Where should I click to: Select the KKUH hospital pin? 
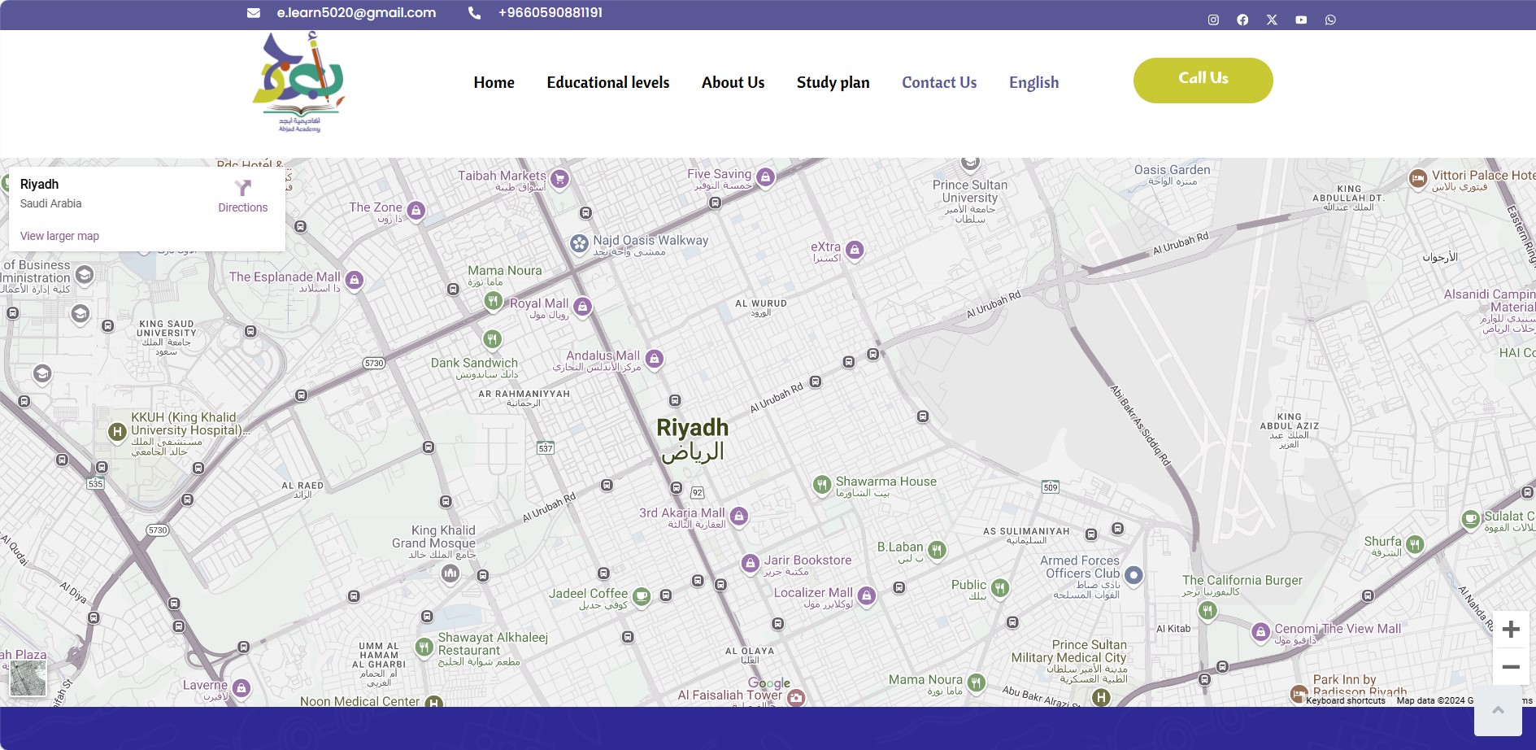click(117, 431)
